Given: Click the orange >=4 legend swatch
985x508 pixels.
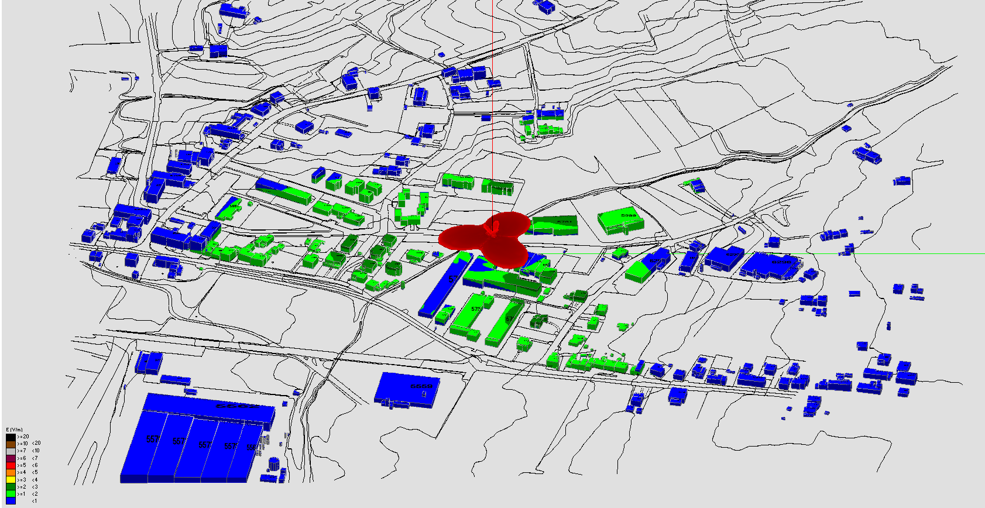Looking at the screenshot, I should (11, 472).
